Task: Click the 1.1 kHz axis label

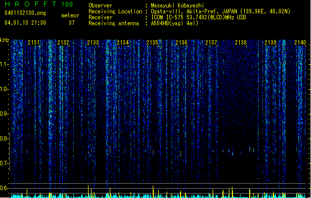Action: pos(4,64)
